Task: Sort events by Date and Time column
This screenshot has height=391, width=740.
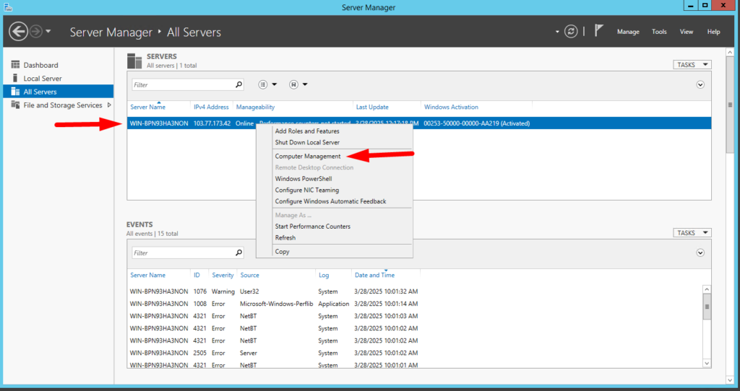Action: 375,275
